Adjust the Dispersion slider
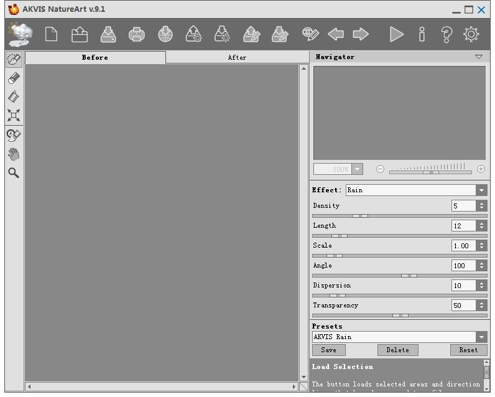The width and height of the screenshot is (495, 397). coord(338,296)
